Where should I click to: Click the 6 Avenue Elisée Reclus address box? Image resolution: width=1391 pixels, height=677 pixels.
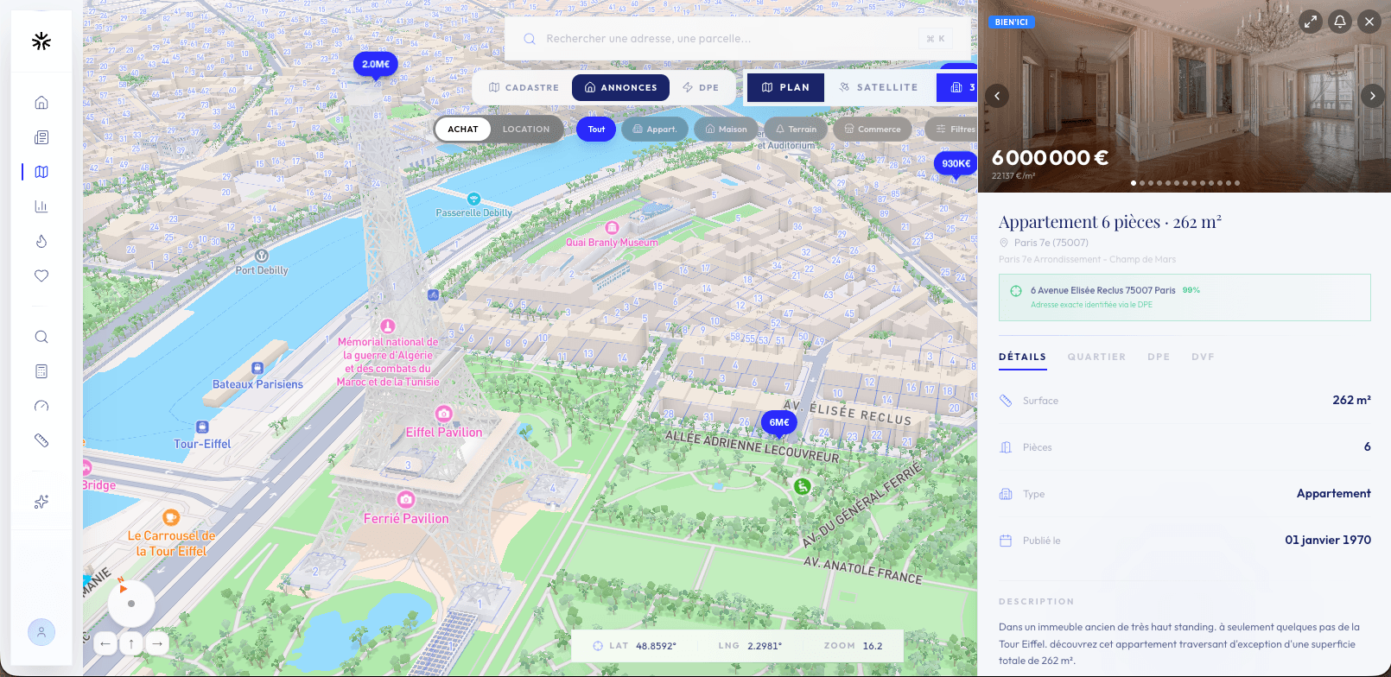click(x=1185, y=297)
